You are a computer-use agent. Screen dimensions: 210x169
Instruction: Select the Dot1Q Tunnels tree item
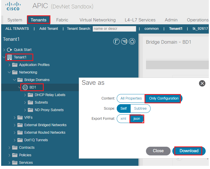(x=36, y=140)
